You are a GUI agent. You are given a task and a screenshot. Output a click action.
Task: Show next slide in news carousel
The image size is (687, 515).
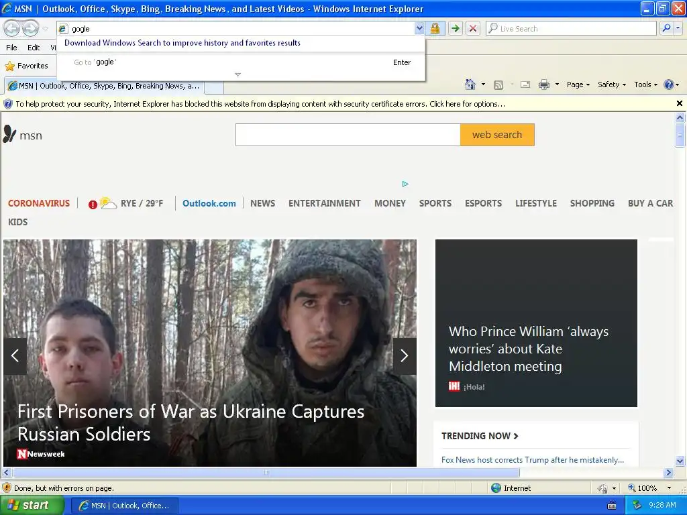405,355
